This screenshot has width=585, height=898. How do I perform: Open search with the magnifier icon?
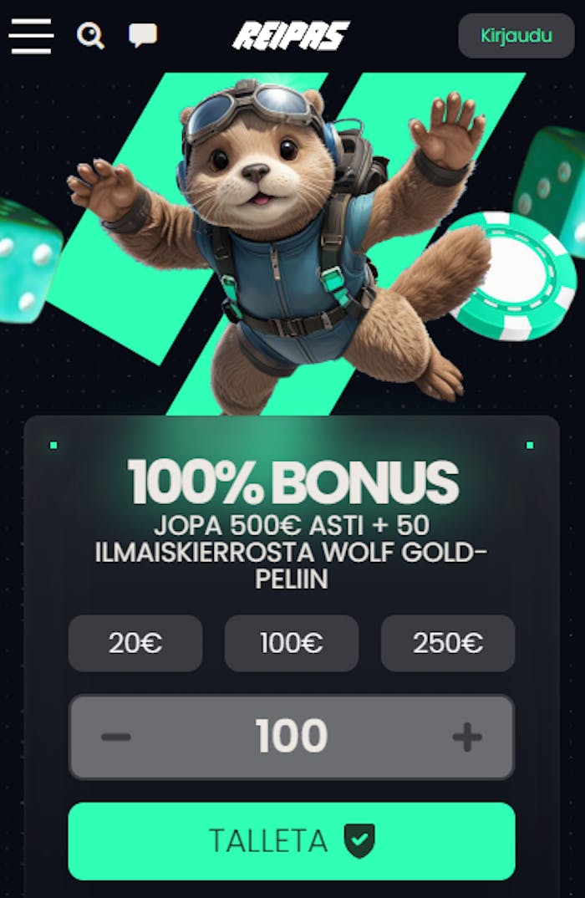pos(90,35)
